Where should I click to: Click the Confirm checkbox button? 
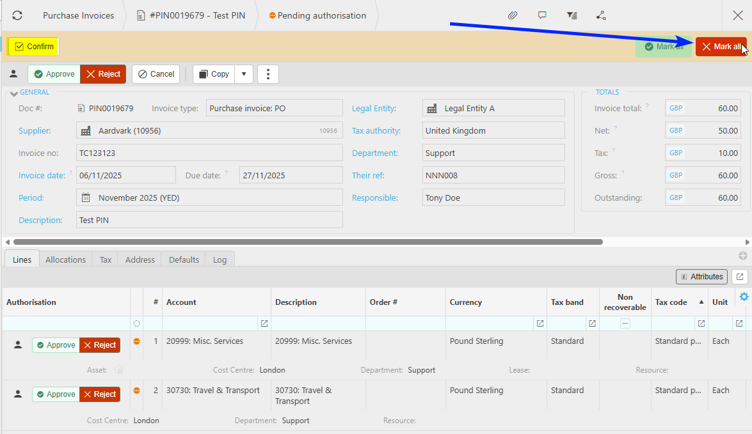click(34, 47)
